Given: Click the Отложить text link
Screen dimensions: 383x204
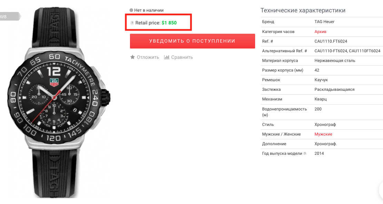Looking at the screenshot, I should point(148,57).
